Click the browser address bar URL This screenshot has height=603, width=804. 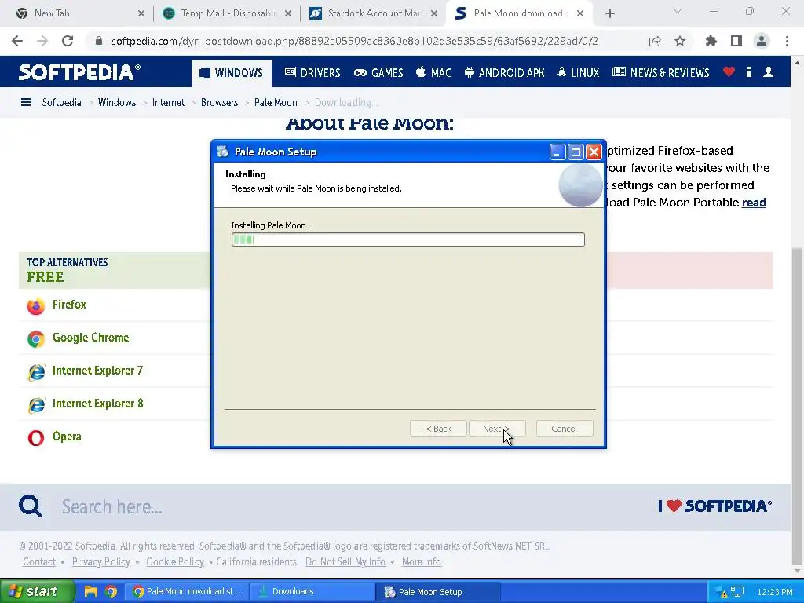click(x=354, y=41)
